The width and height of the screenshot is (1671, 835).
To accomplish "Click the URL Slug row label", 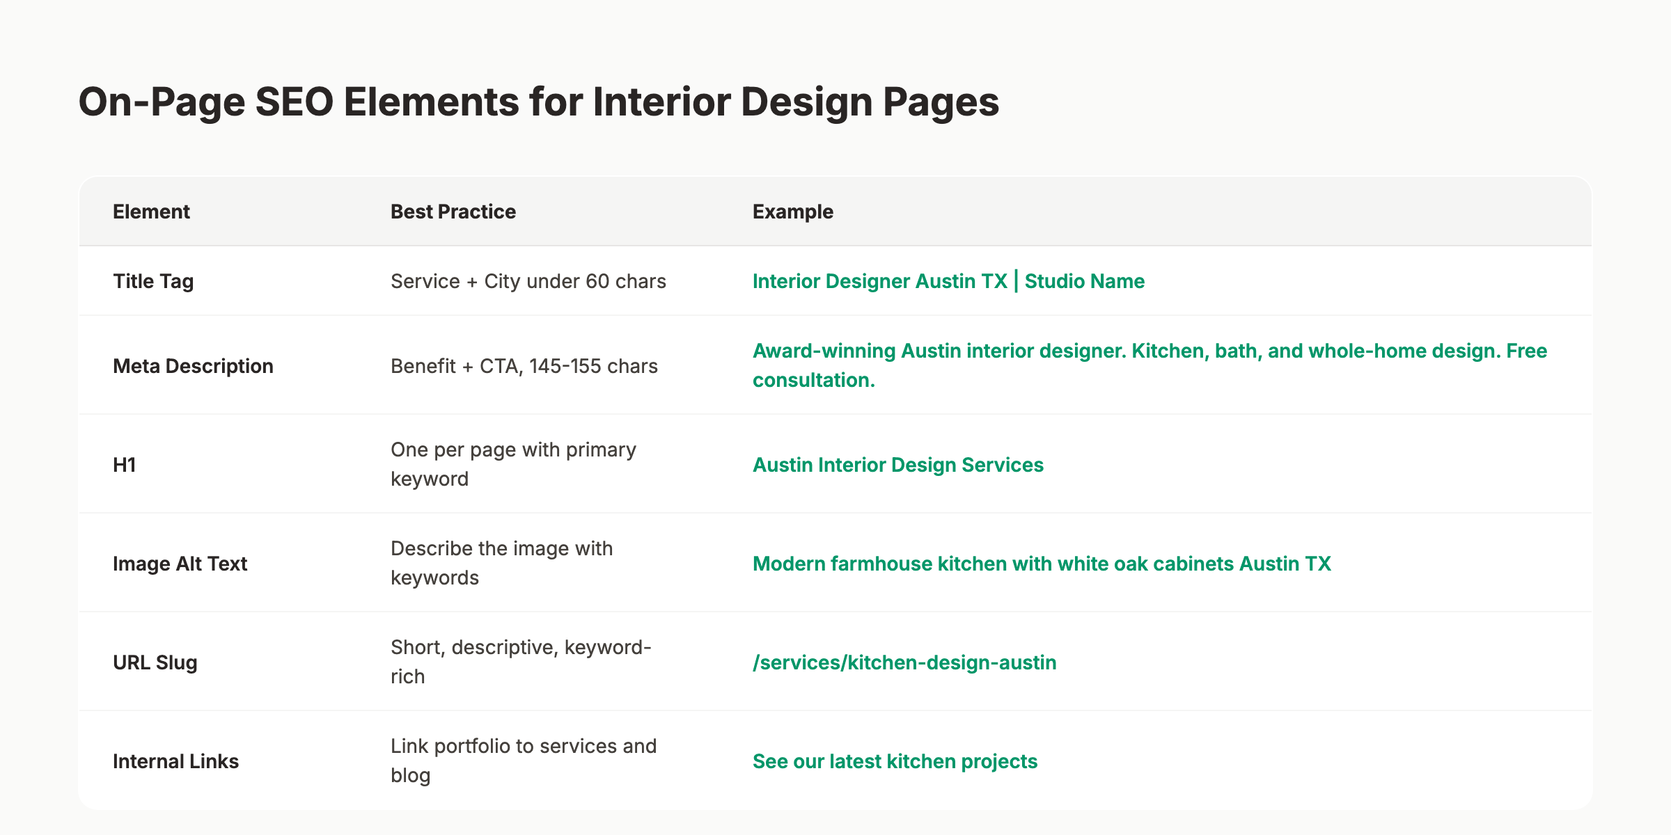I will coord(157,662).
